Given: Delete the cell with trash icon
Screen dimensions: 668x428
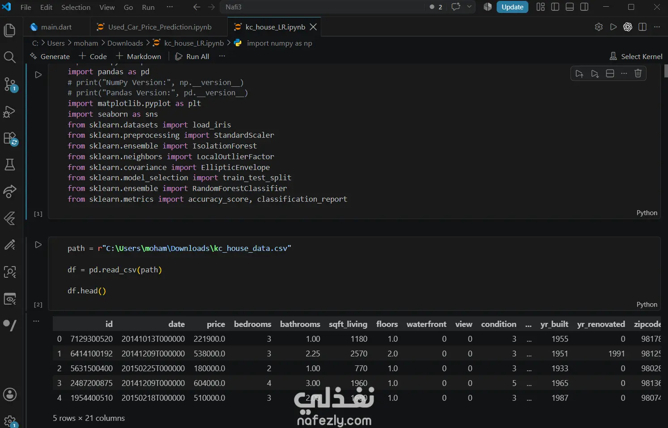Looking at the screenshot, I should pos(638,73).
